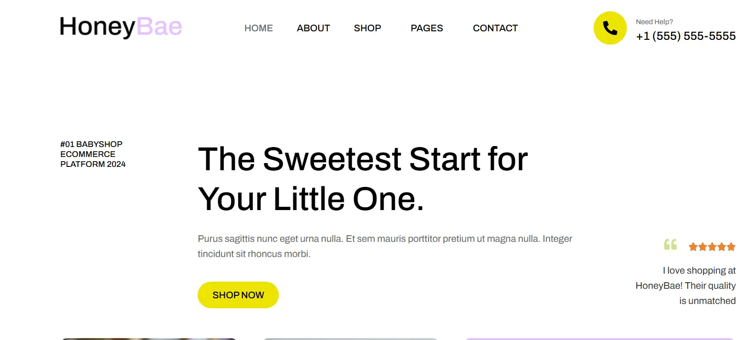Click the last orange rating star
The width and height of the screenshot is (743, 340).
(x=731, y=247)
